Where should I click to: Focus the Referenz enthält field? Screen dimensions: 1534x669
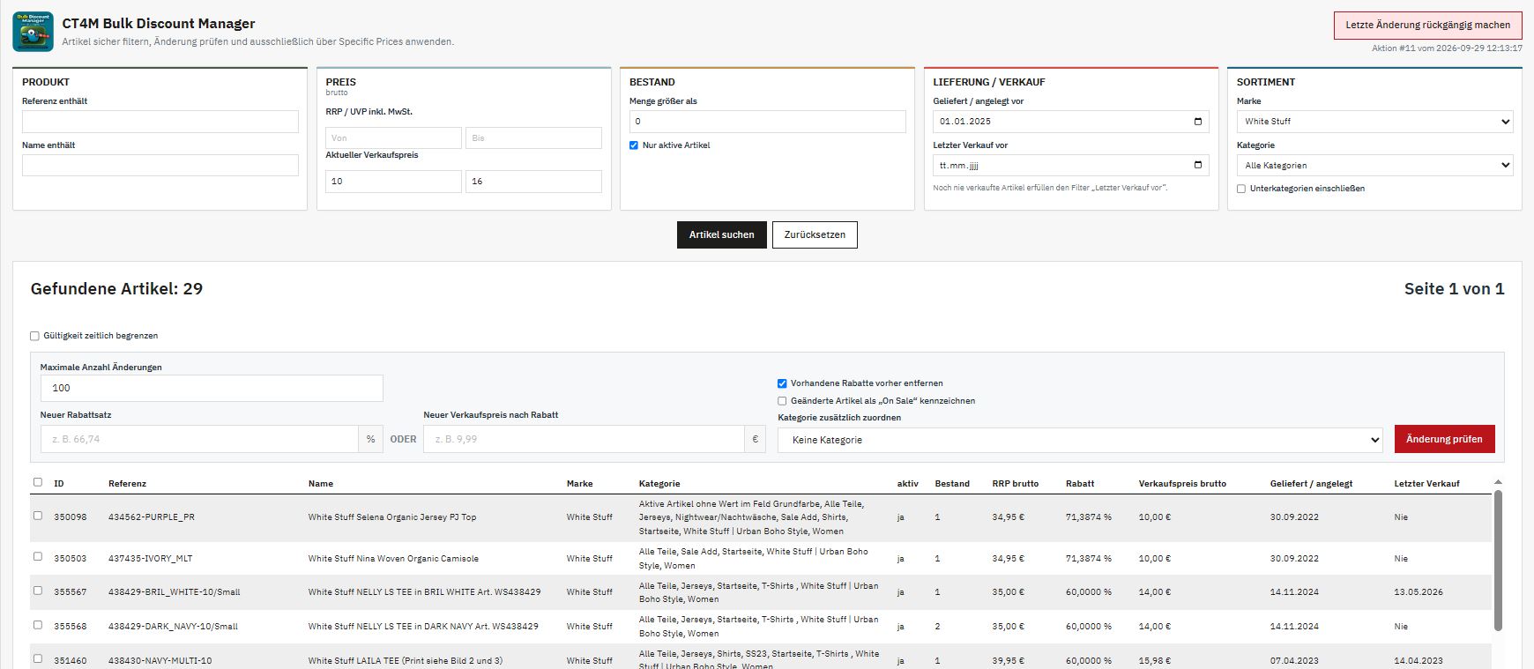point(160,122)
